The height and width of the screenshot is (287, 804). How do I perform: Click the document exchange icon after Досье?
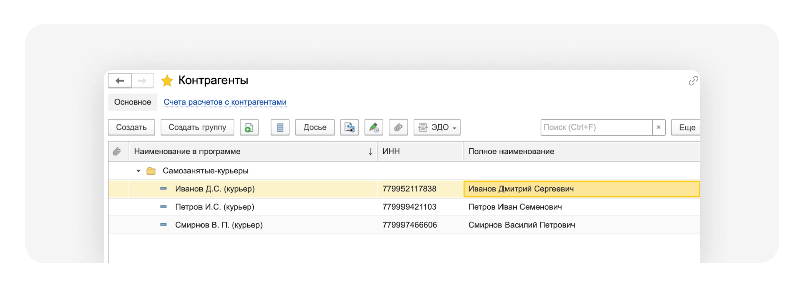pyautogui.click(x=349, y=127)
